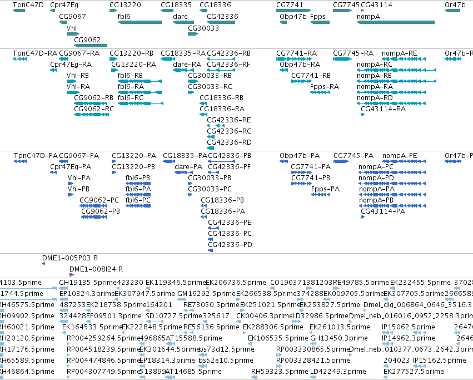Open the Or47b gene label
Image resolution: width=473 pixels, height=380 pixels.
coord(455,5)
